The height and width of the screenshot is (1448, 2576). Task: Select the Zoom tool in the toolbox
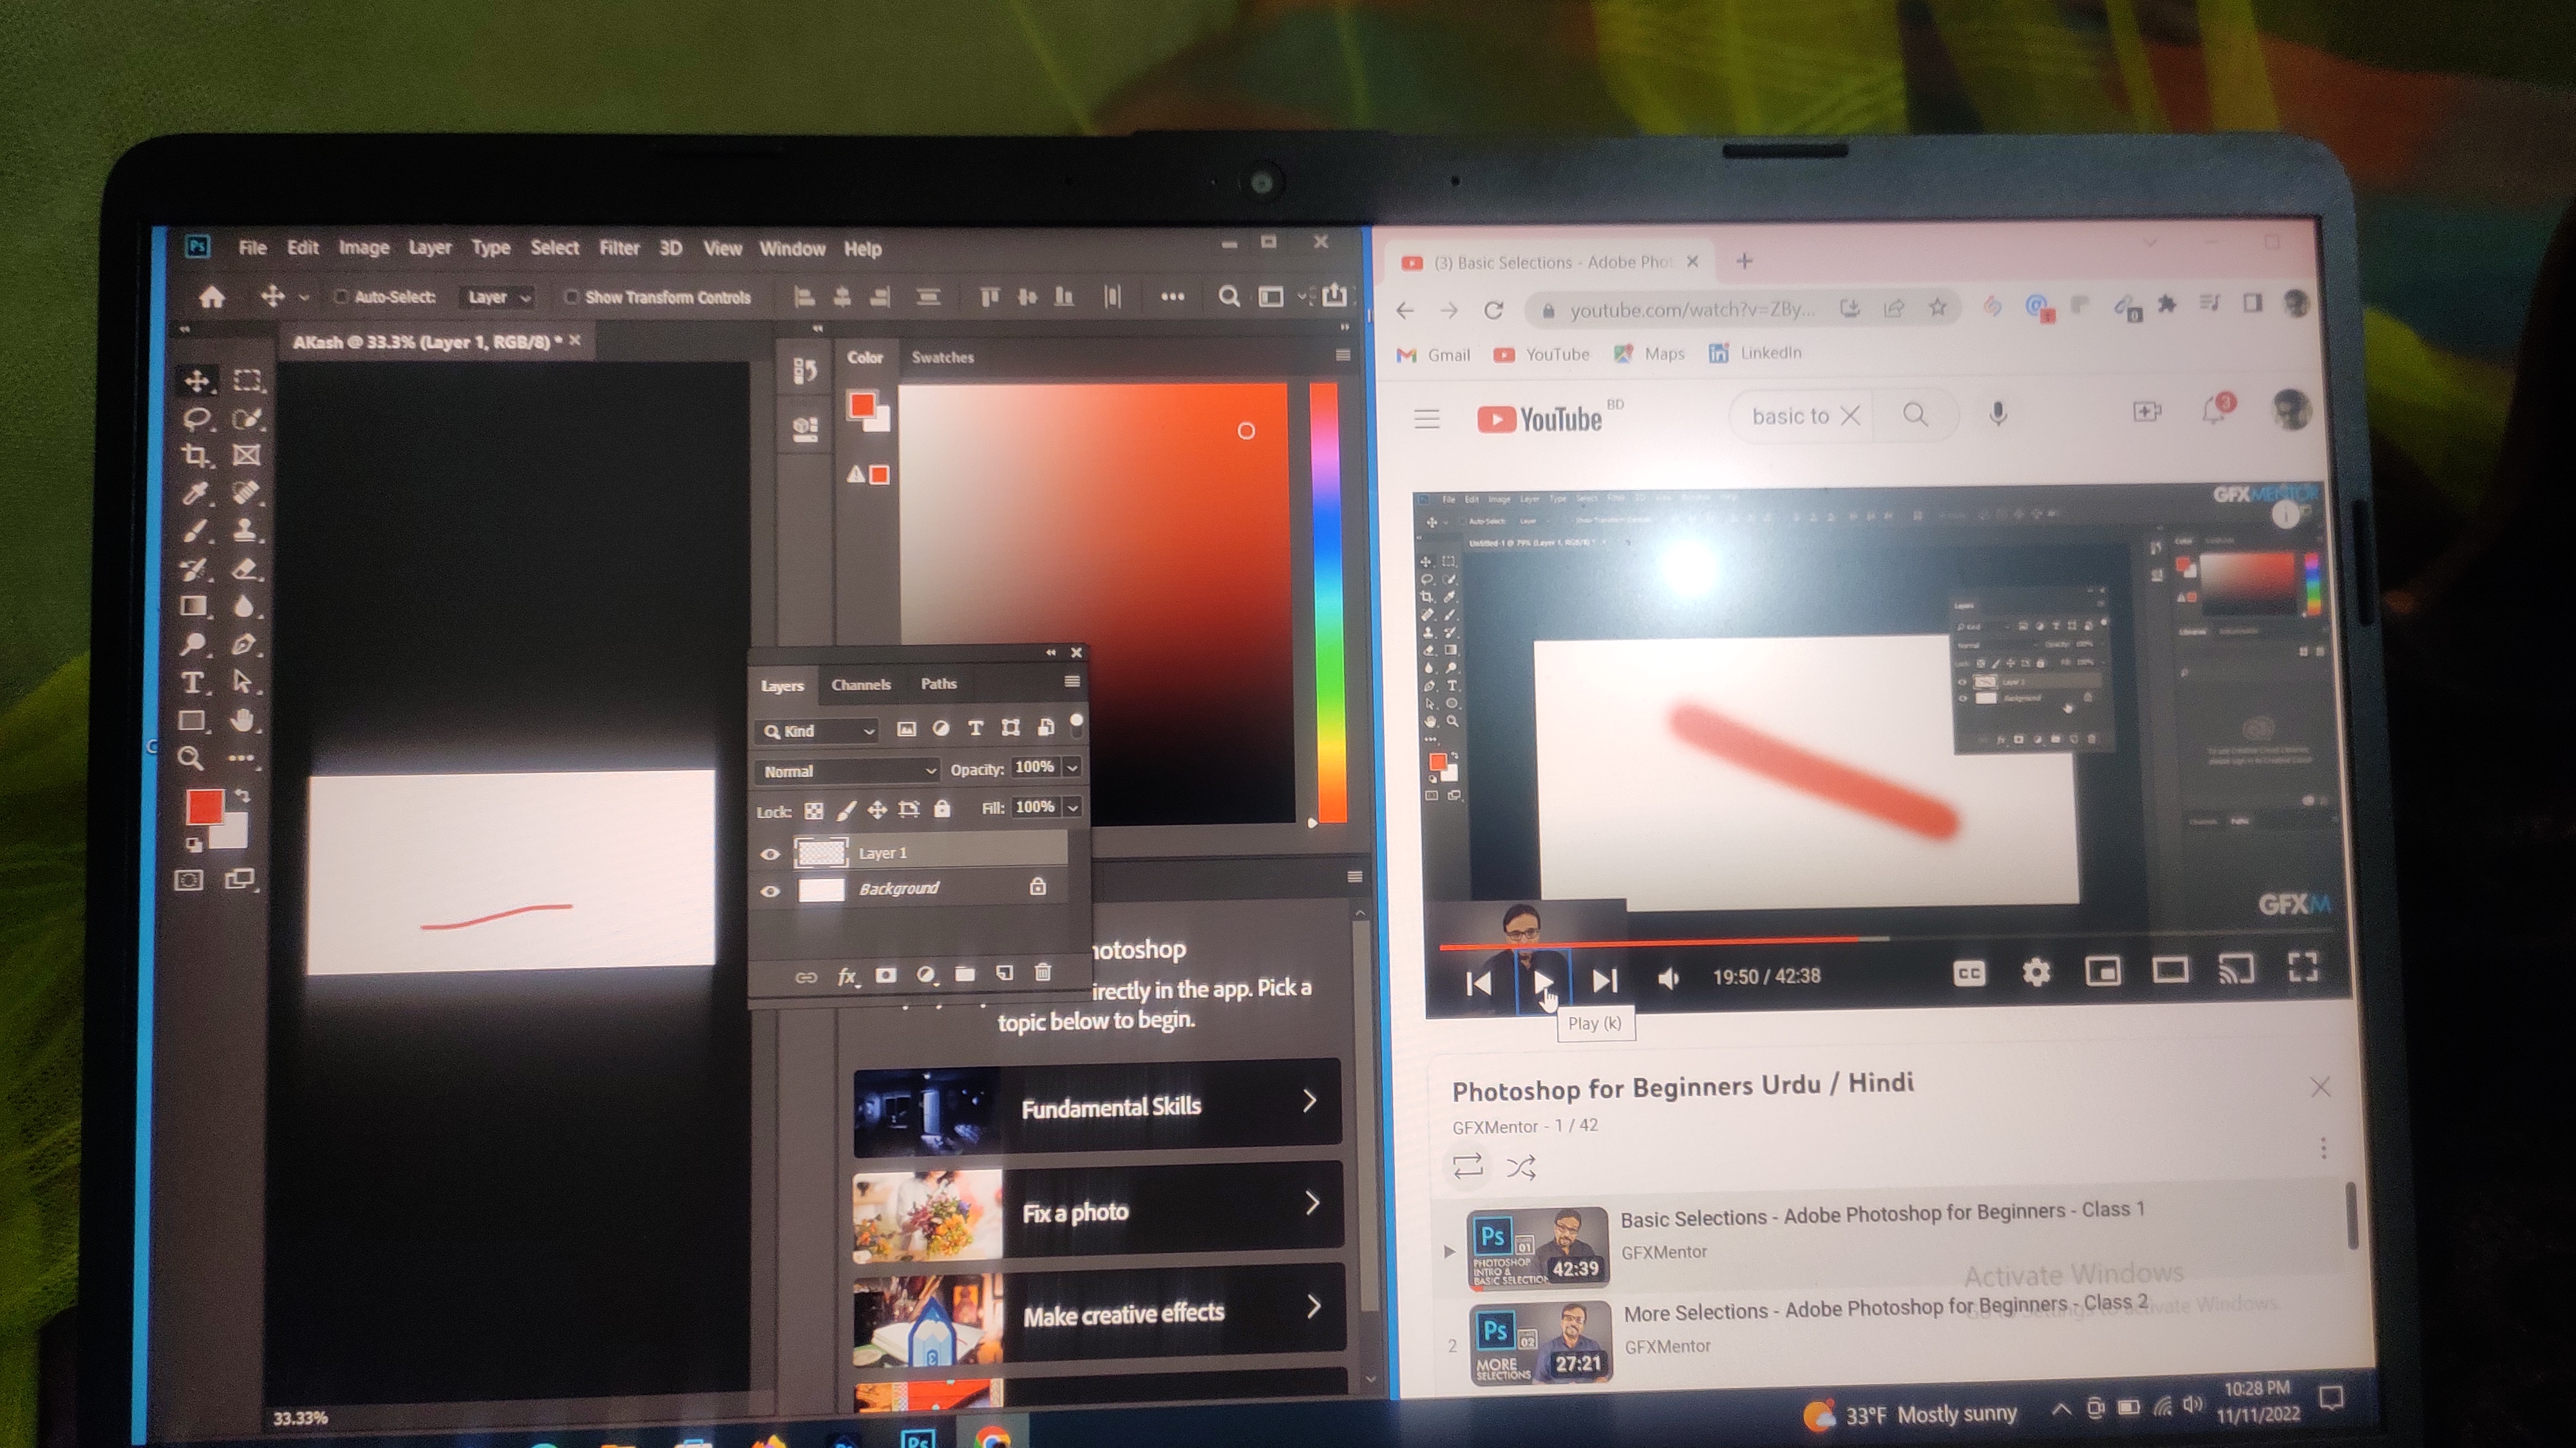191,759
